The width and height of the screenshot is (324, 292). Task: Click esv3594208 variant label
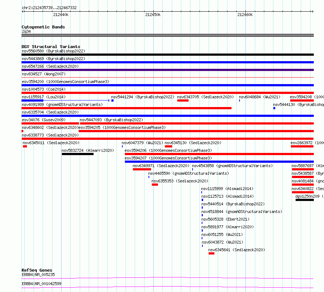[x=307, y=97]
